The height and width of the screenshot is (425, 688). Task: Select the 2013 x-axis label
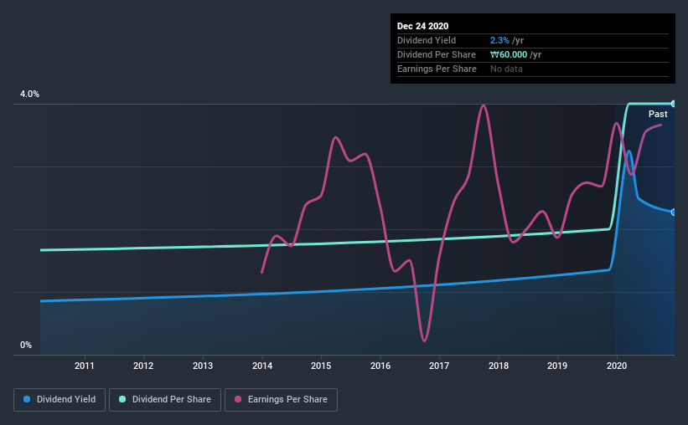(203, 366)
